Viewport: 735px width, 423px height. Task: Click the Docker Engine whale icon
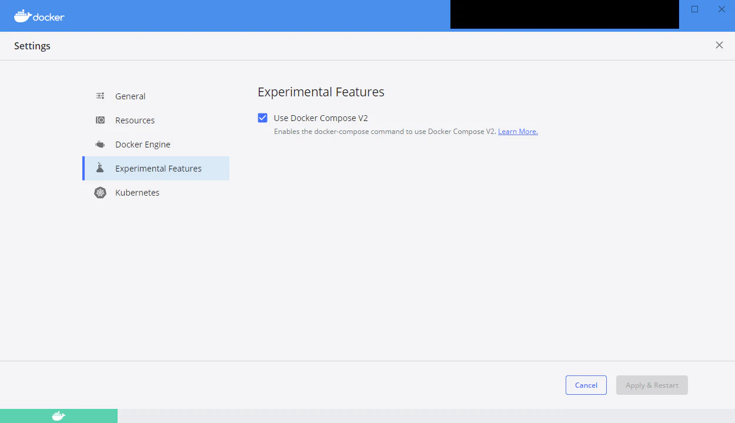point(101,144)
